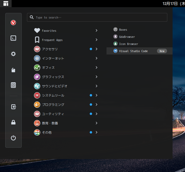Click the Visual Studio Code icon
Screen dimensions: 185x172
[115, 51]
